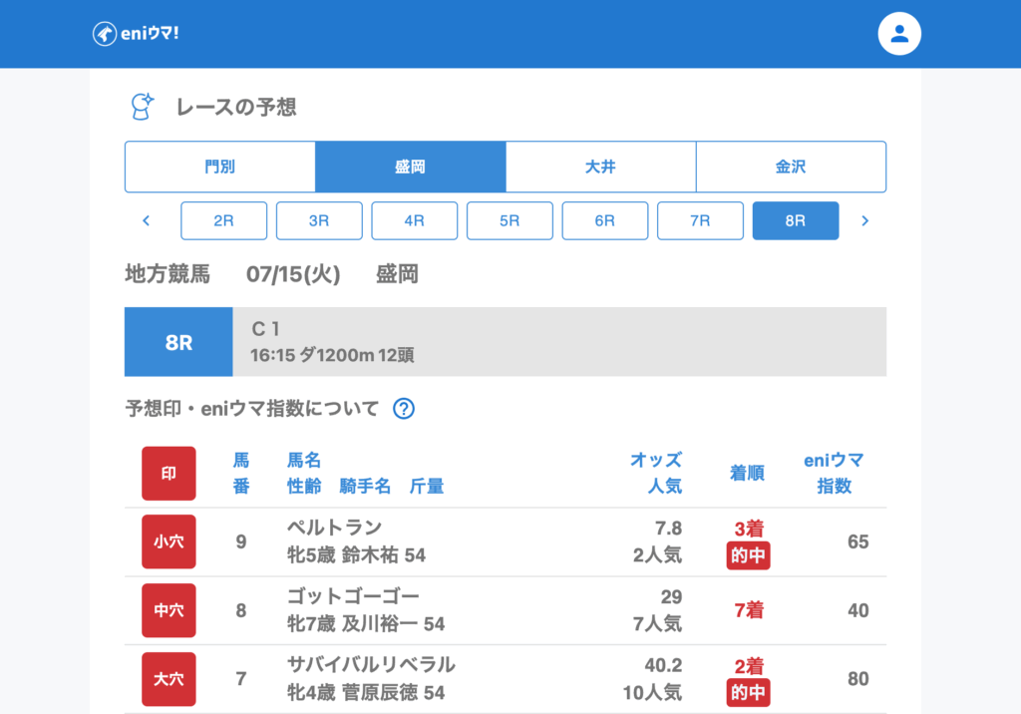Click the 大穴 mark for サバイバルリベラル
The width and height of the screenshot is (1021, 714).
(x=169, y=679)
